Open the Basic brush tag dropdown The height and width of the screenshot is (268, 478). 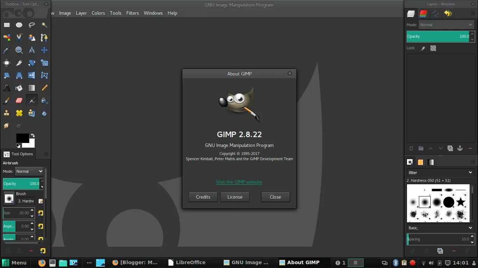(441, 228)
